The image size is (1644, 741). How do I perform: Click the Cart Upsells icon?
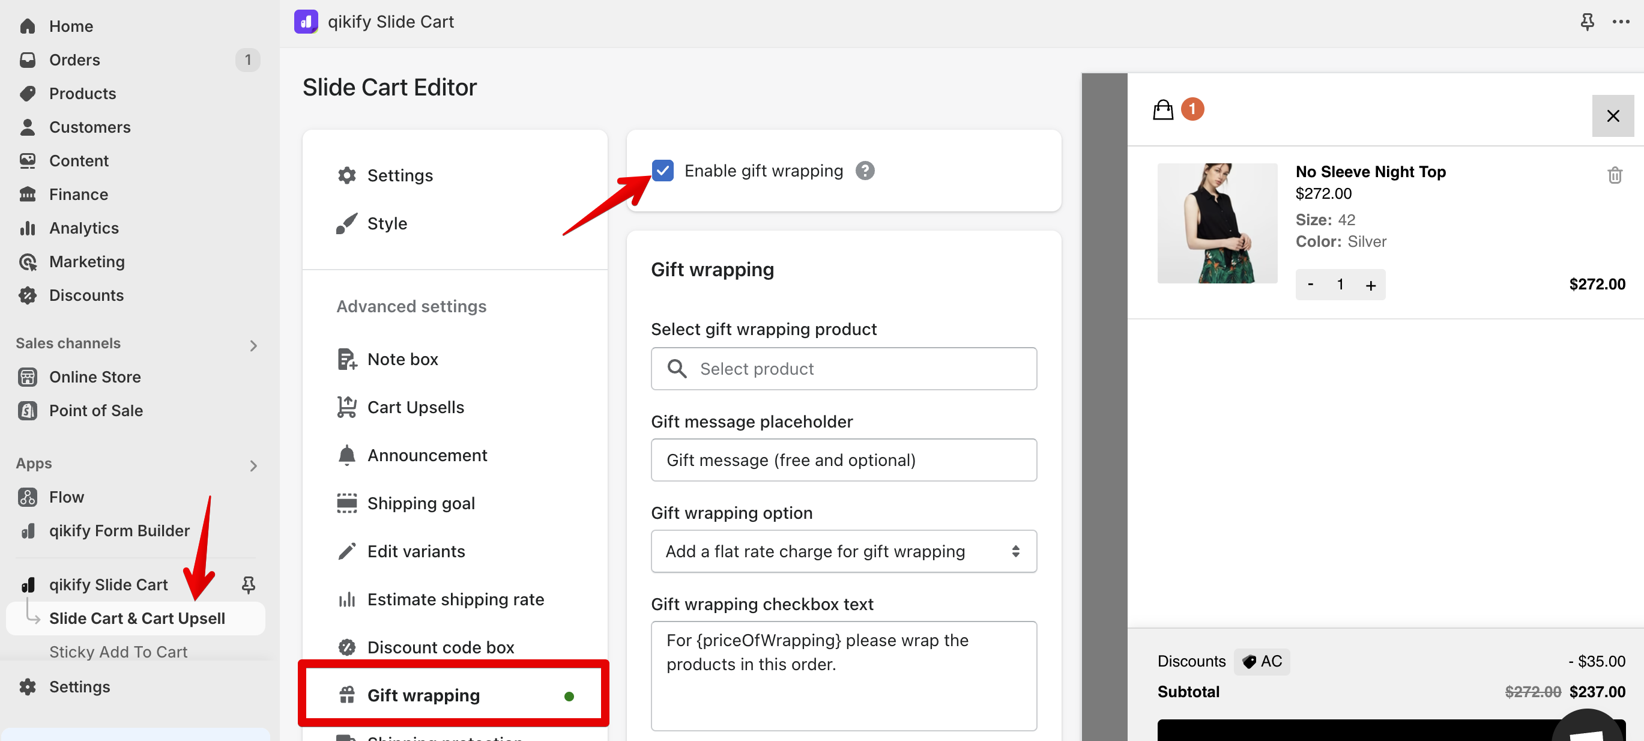point(346,407)
